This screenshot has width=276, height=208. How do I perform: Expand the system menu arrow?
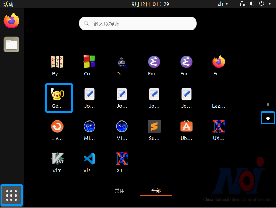[x=270, y=3]
